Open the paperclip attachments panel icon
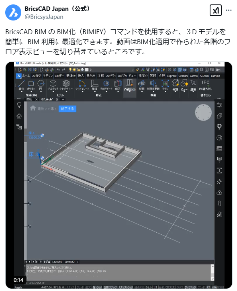 pos(219,204)
